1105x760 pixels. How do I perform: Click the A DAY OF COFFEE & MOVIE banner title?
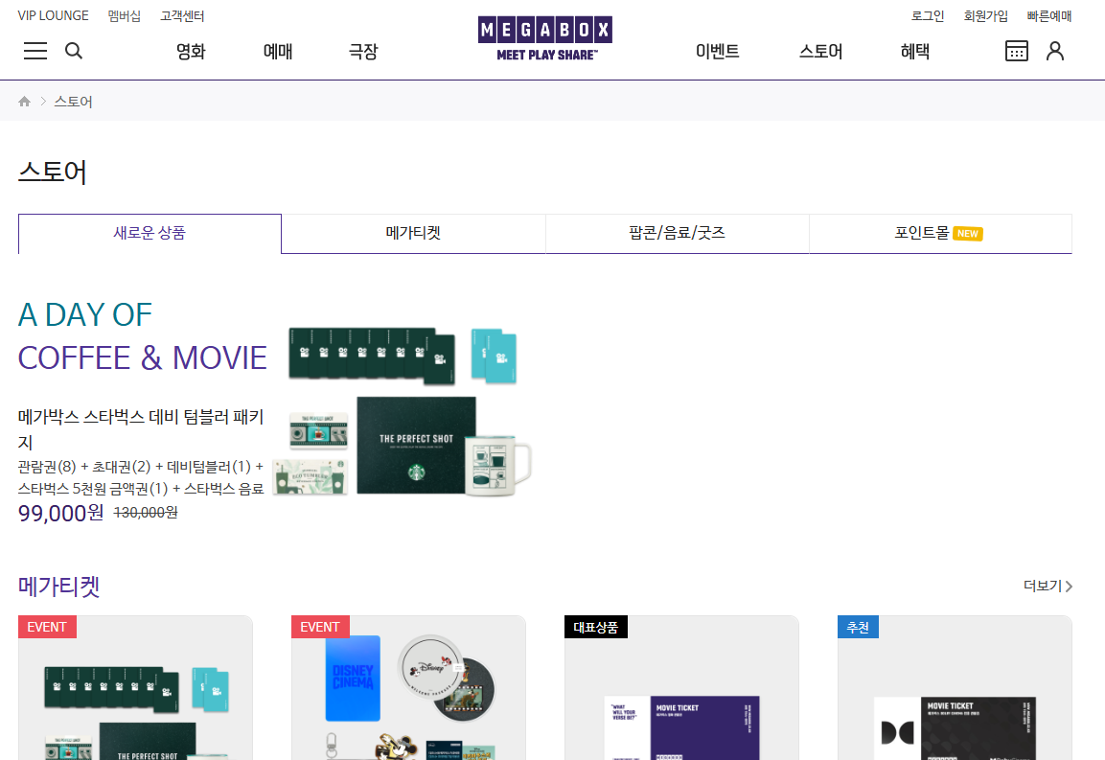(143, 336)
